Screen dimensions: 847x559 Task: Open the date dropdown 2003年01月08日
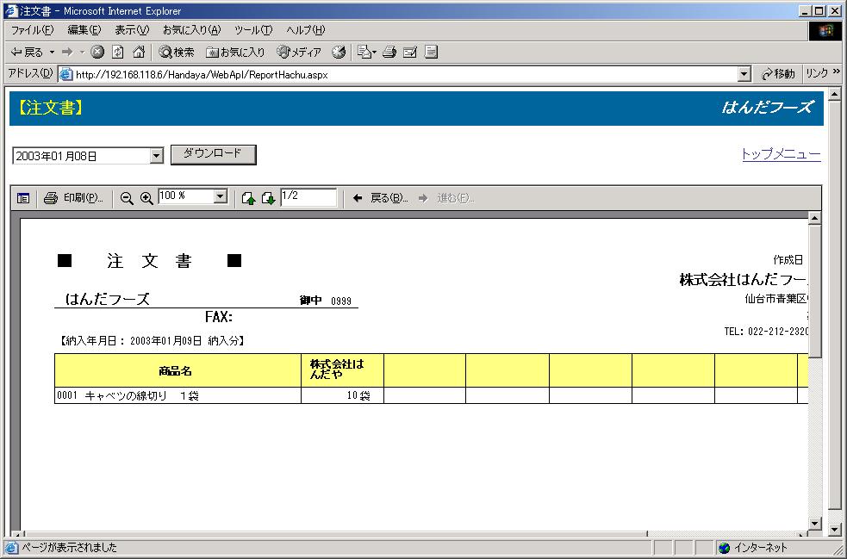[x=157, y=156]
